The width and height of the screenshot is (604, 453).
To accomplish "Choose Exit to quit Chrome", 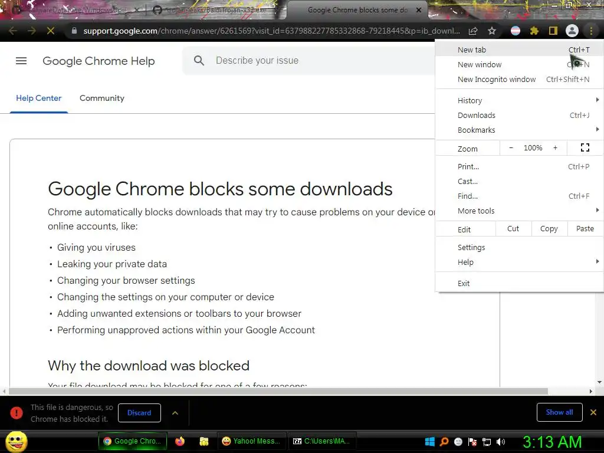I will 519,284.
